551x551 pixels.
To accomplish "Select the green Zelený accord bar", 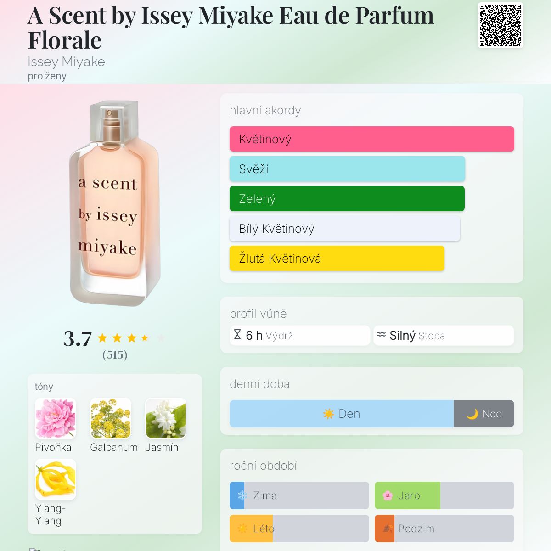I will 347,199.
